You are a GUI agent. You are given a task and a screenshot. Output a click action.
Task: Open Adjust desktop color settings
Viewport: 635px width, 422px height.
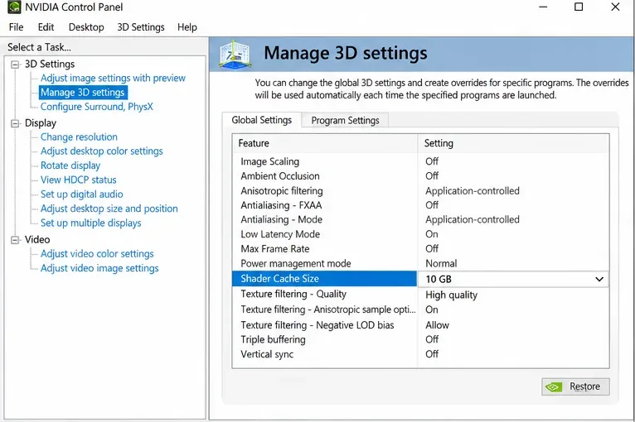coord(102,151)
